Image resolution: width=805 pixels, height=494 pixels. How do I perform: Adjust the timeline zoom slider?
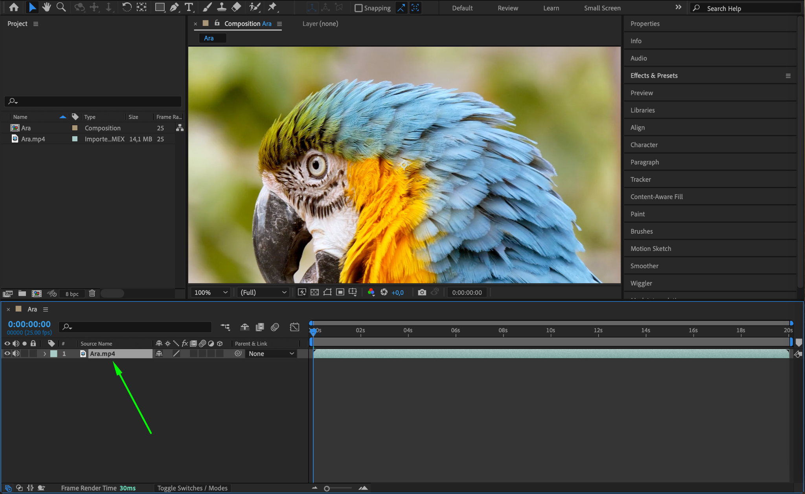pyautogui.click(x=327, y=488)
